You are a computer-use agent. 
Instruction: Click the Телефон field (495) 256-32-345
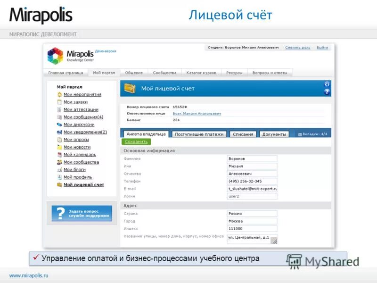[x=252, y=181]
